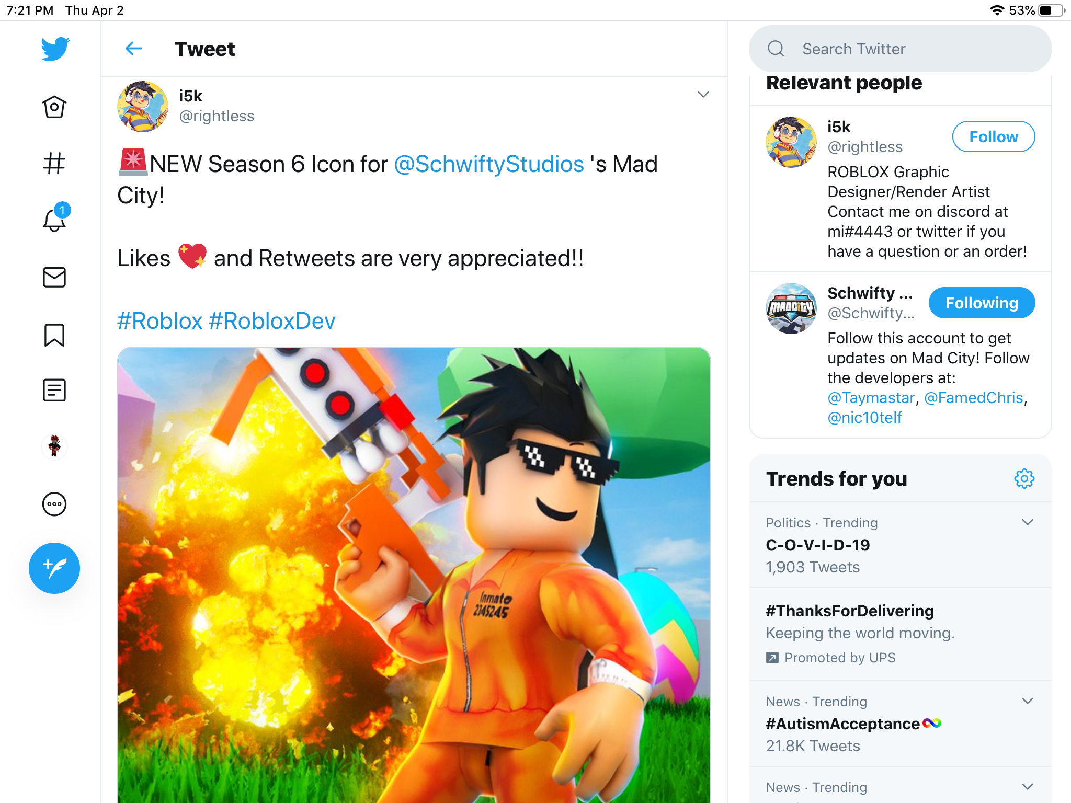The height and width of the screenshot is (803, 1071).
Task: Expand options for #AutismAcceptance trend
Action: (1027, 701)
